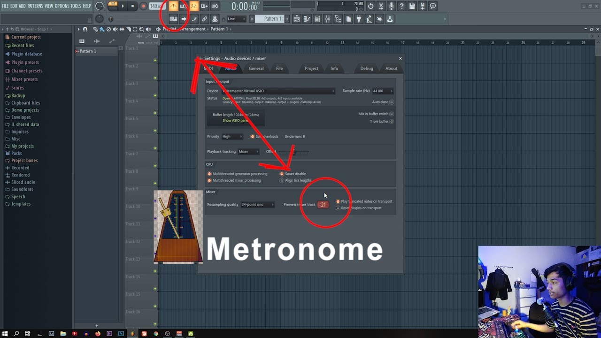Click the Preview mixer track value 21
Screen dimensions: 601x338
point(323,205)
